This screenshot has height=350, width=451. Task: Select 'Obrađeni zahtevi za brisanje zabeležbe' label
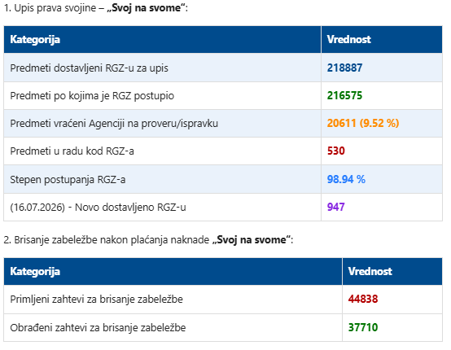pos(98,327)
